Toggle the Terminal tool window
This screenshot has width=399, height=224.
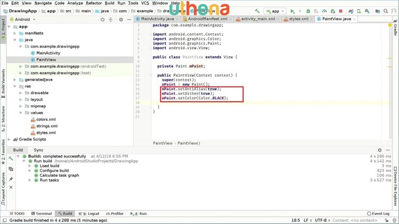41,213
